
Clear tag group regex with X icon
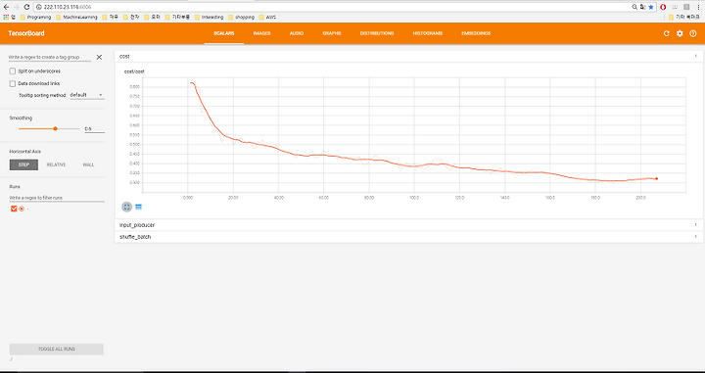click(99, 57)
